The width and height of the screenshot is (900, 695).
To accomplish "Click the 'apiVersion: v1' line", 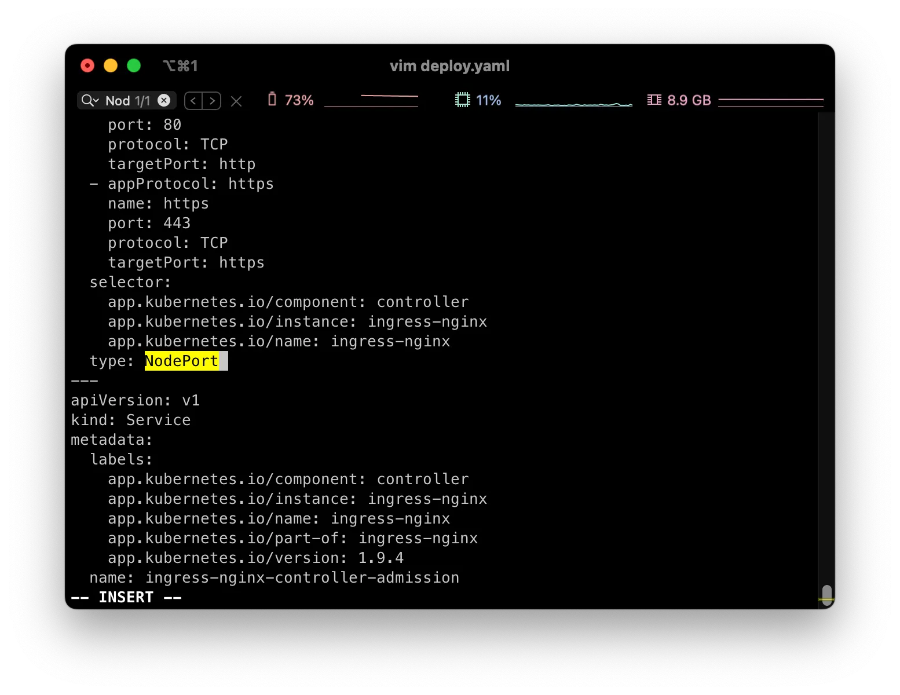I will pos(135,400).
